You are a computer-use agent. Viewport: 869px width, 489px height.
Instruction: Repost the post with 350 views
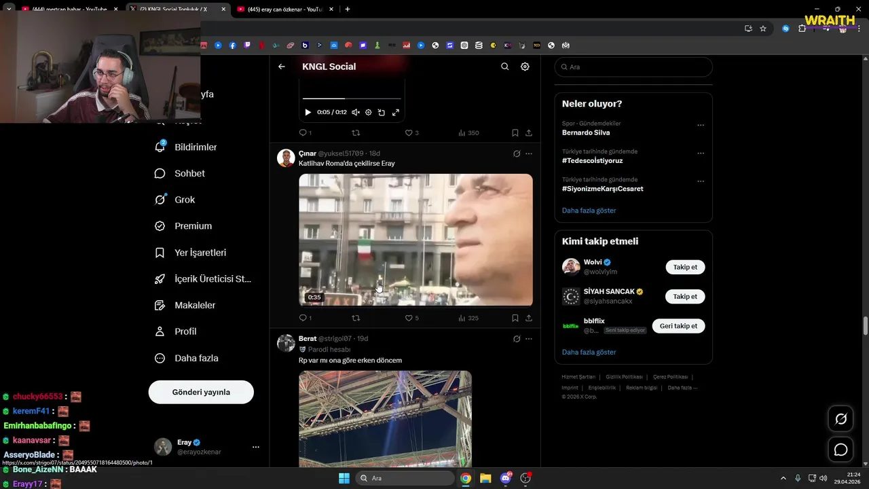point(356,133)
